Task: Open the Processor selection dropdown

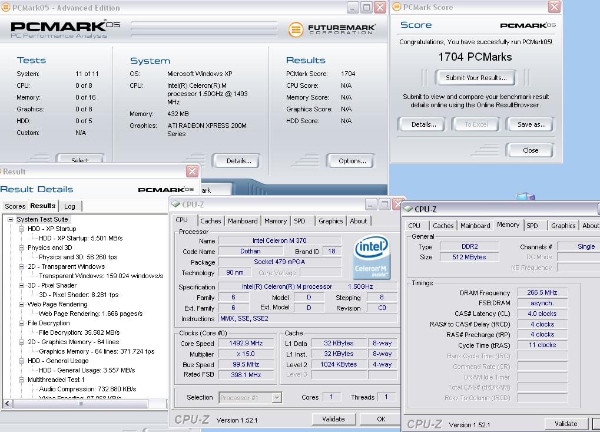Action: point(277,398)
